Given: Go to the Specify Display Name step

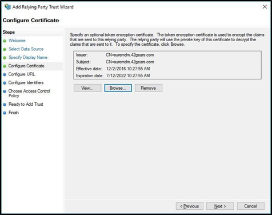Looking at the screenshot, I should point(28,57).
